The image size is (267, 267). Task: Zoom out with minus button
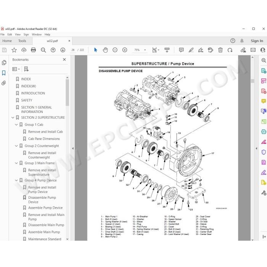pyautogui.click(x=115, y=50)
